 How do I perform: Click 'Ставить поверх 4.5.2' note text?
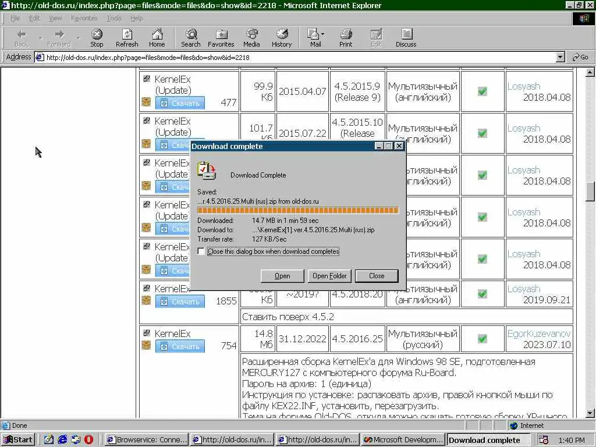(288, 317)
